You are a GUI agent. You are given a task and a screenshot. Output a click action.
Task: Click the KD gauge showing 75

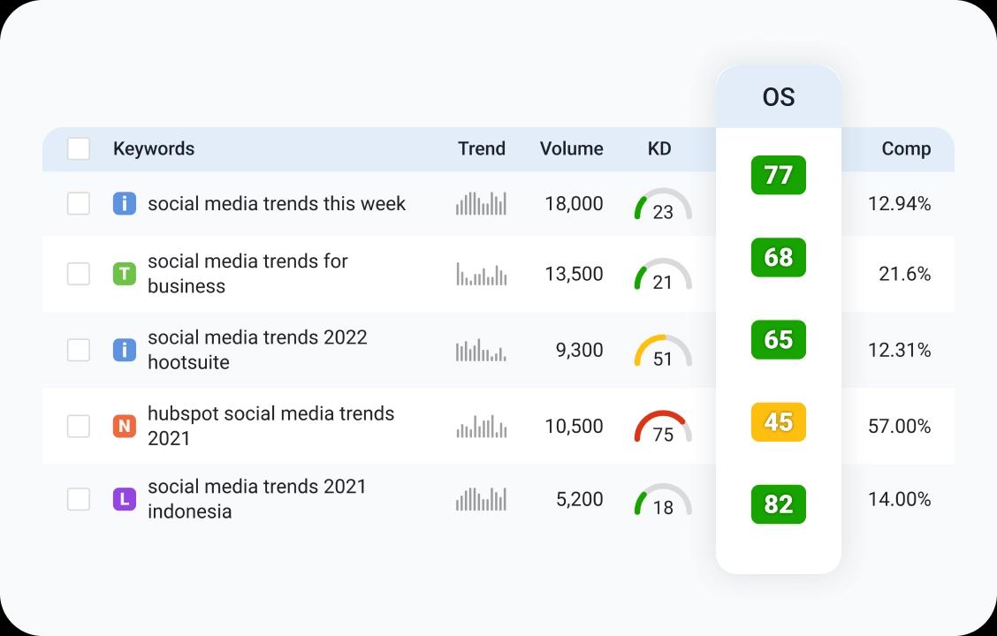pos(663,428)
